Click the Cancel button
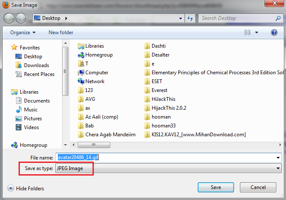The height and width of the screenshot is (200, 286). (258, 187)
